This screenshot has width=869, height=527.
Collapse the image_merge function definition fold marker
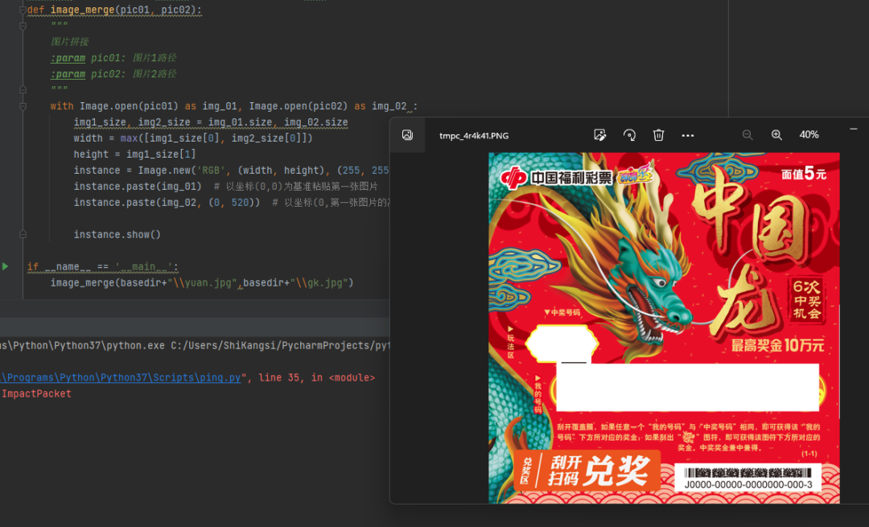[23, 10]
